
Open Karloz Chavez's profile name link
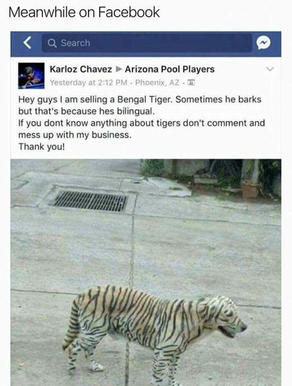tap(81, 69)
